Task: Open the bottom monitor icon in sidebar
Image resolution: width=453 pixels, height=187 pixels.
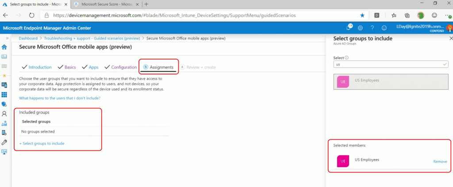Action: (x=4, y=152)
